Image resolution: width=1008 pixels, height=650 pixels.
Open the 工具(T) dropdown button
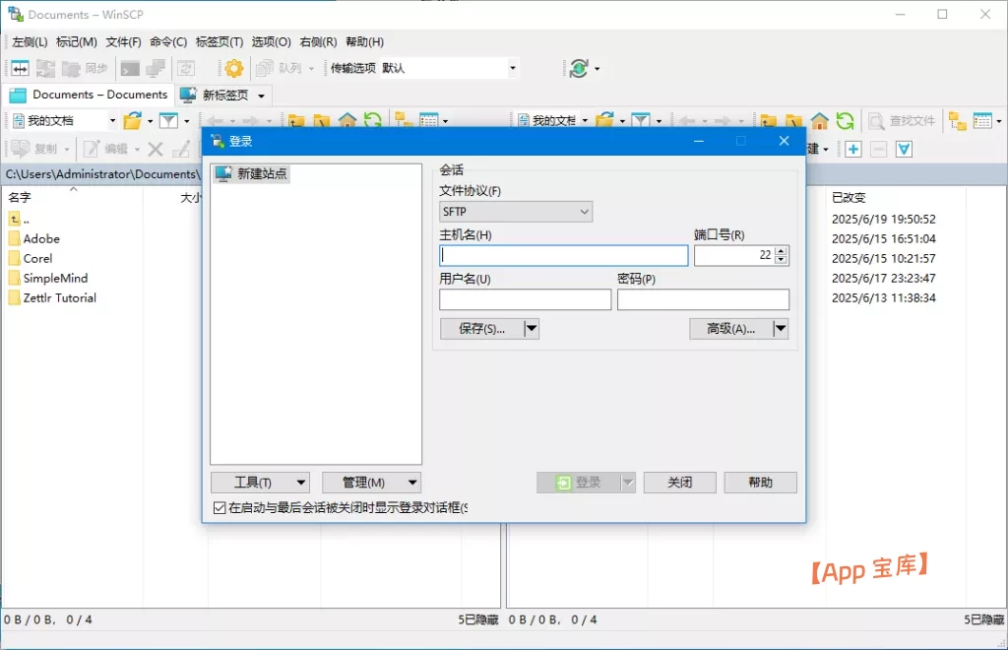(260, 483)
